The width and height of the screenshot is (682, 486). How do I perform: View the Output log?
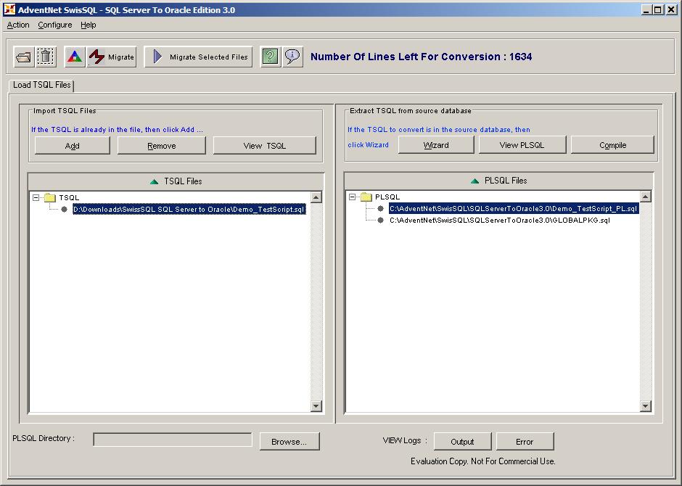pyautogui.click(x=462, y=441)
